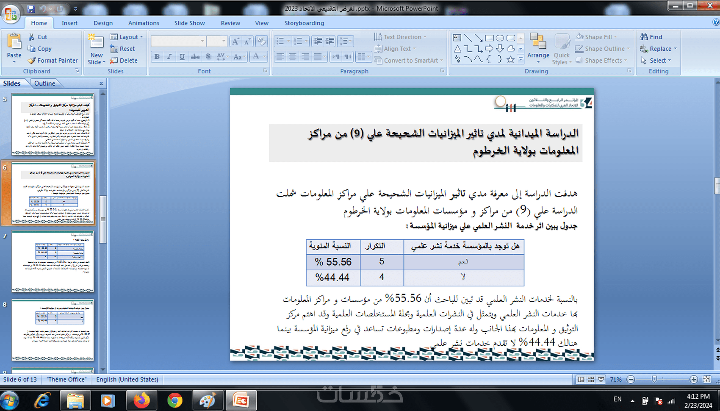Open the font name combo box

178,41
